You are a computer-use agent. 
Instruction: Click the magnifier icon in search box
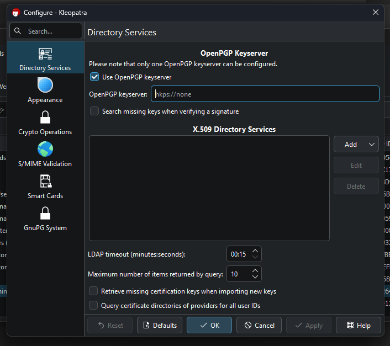pyautogui.click(x=18, y=31)
